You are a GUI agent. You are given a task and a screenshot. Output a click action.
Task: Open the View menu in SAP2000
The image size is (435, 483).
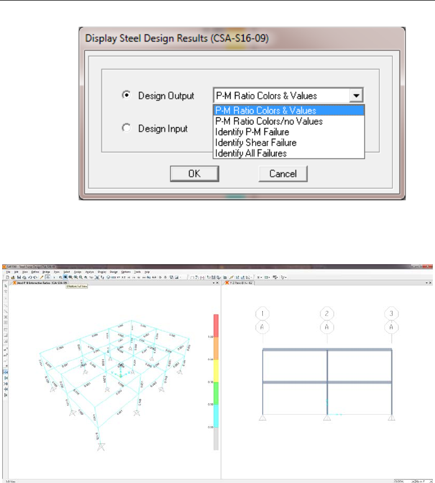pos(25,272)
